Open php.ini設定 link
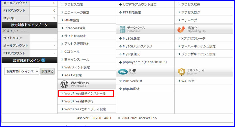This screenshot has width=235, height=127. click(x=132, y=89)
